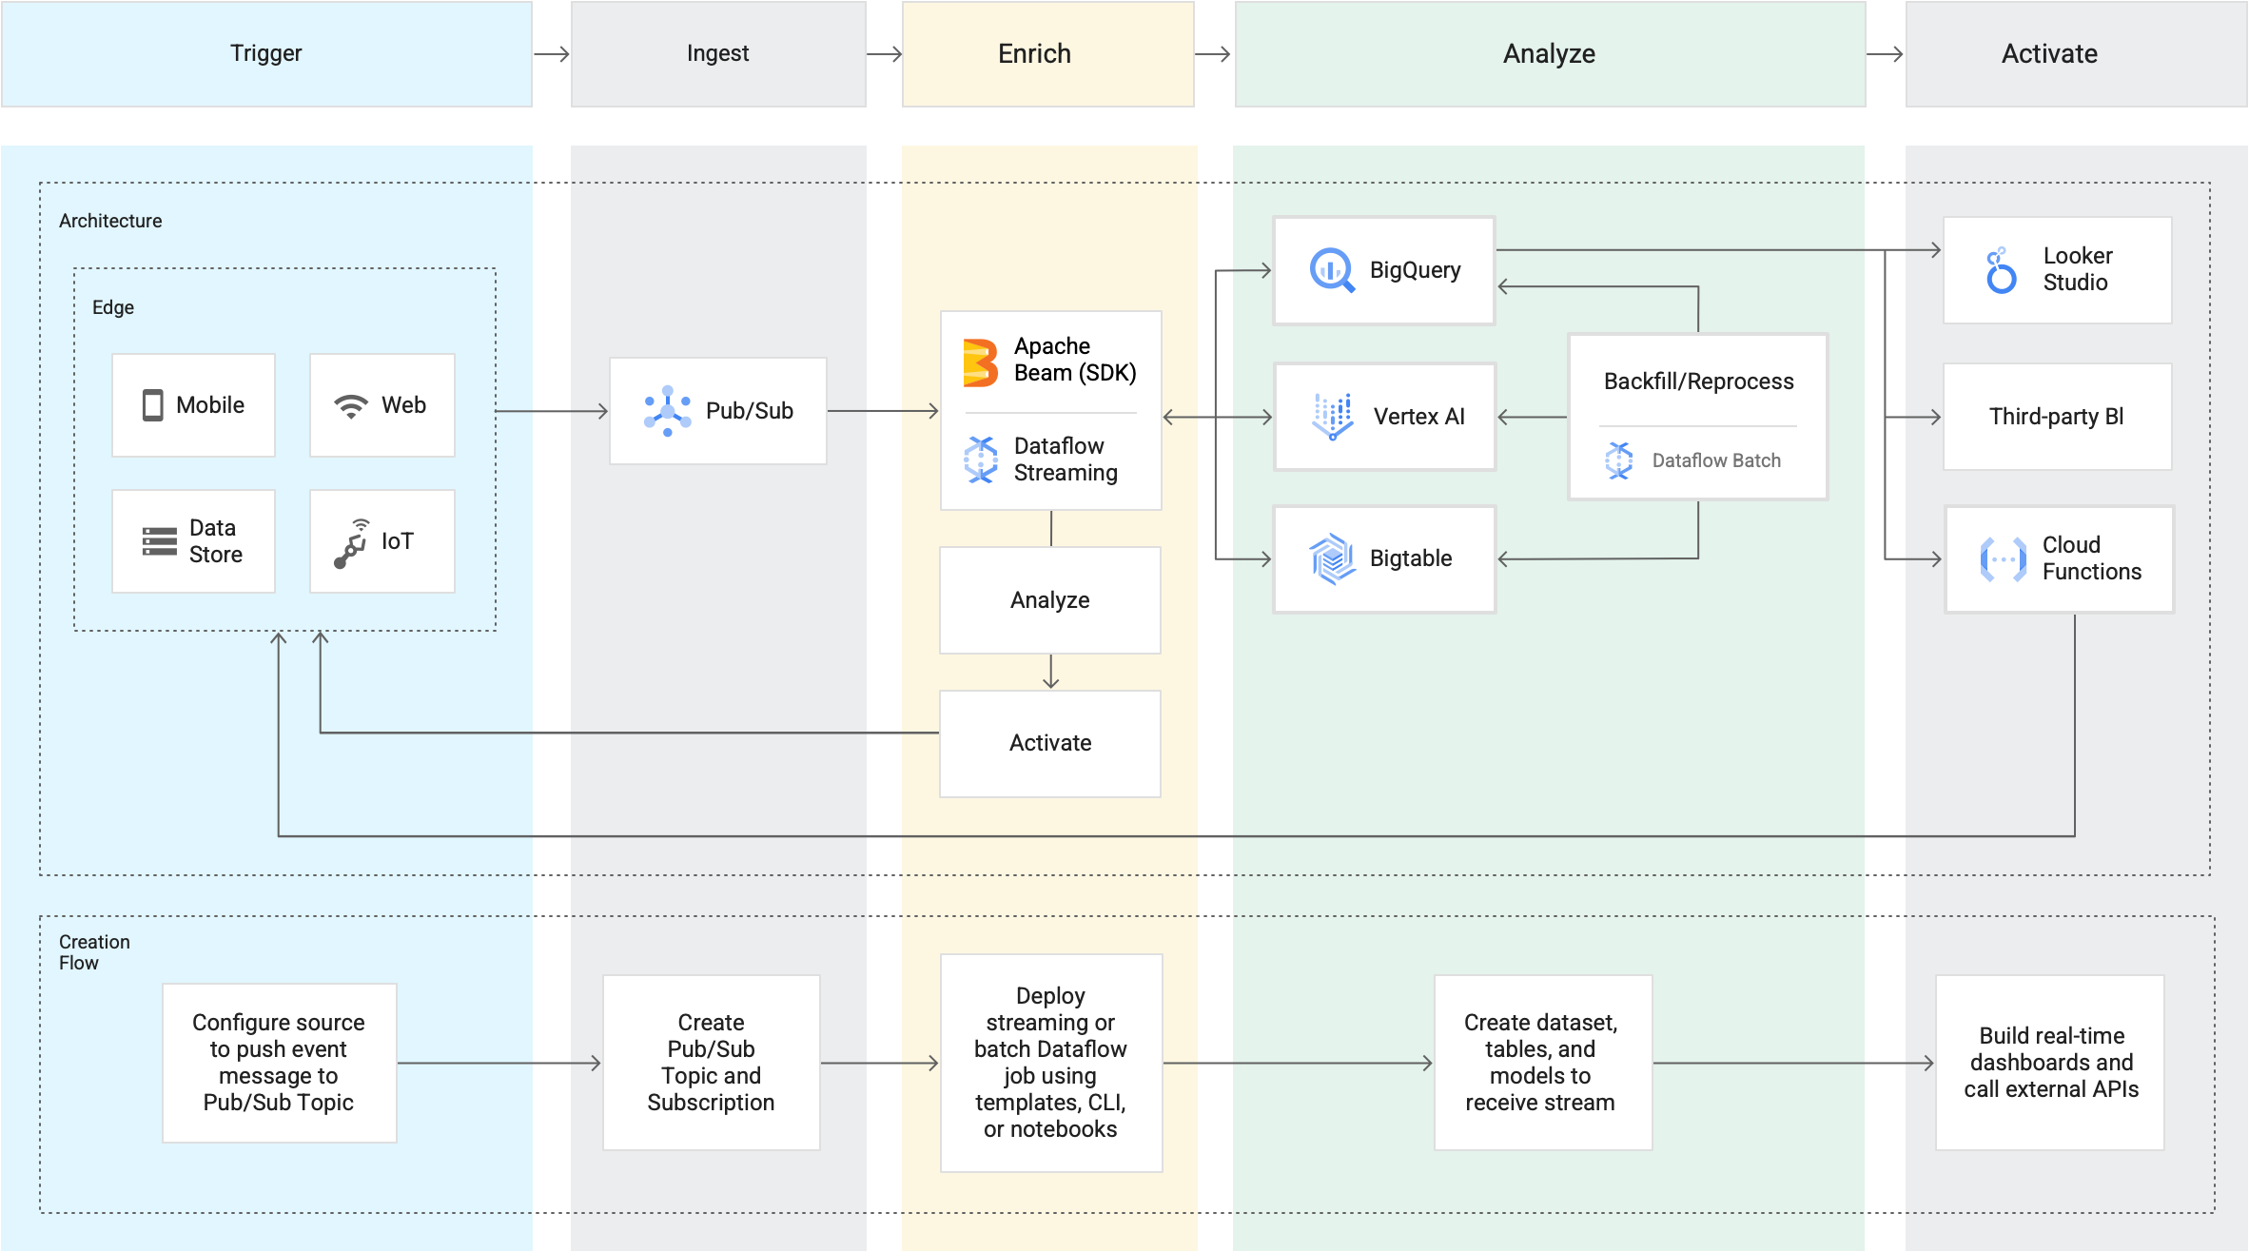Switch to the Trigger column header

[x=266, y=53]
